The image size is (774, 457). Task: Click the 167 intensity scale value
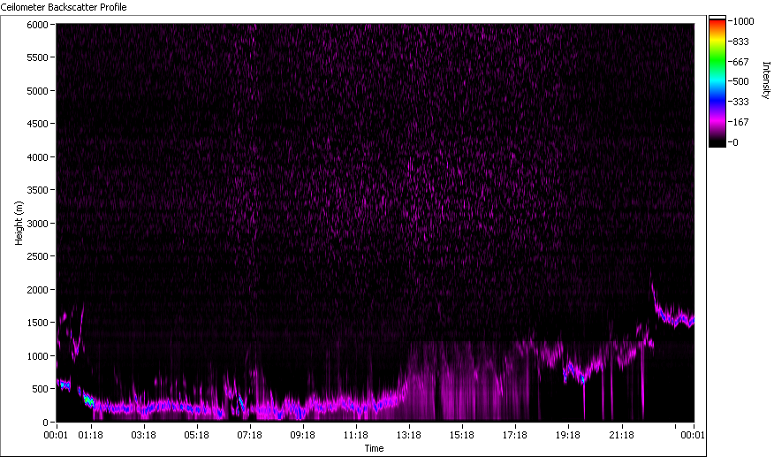(x=741, y=122)
